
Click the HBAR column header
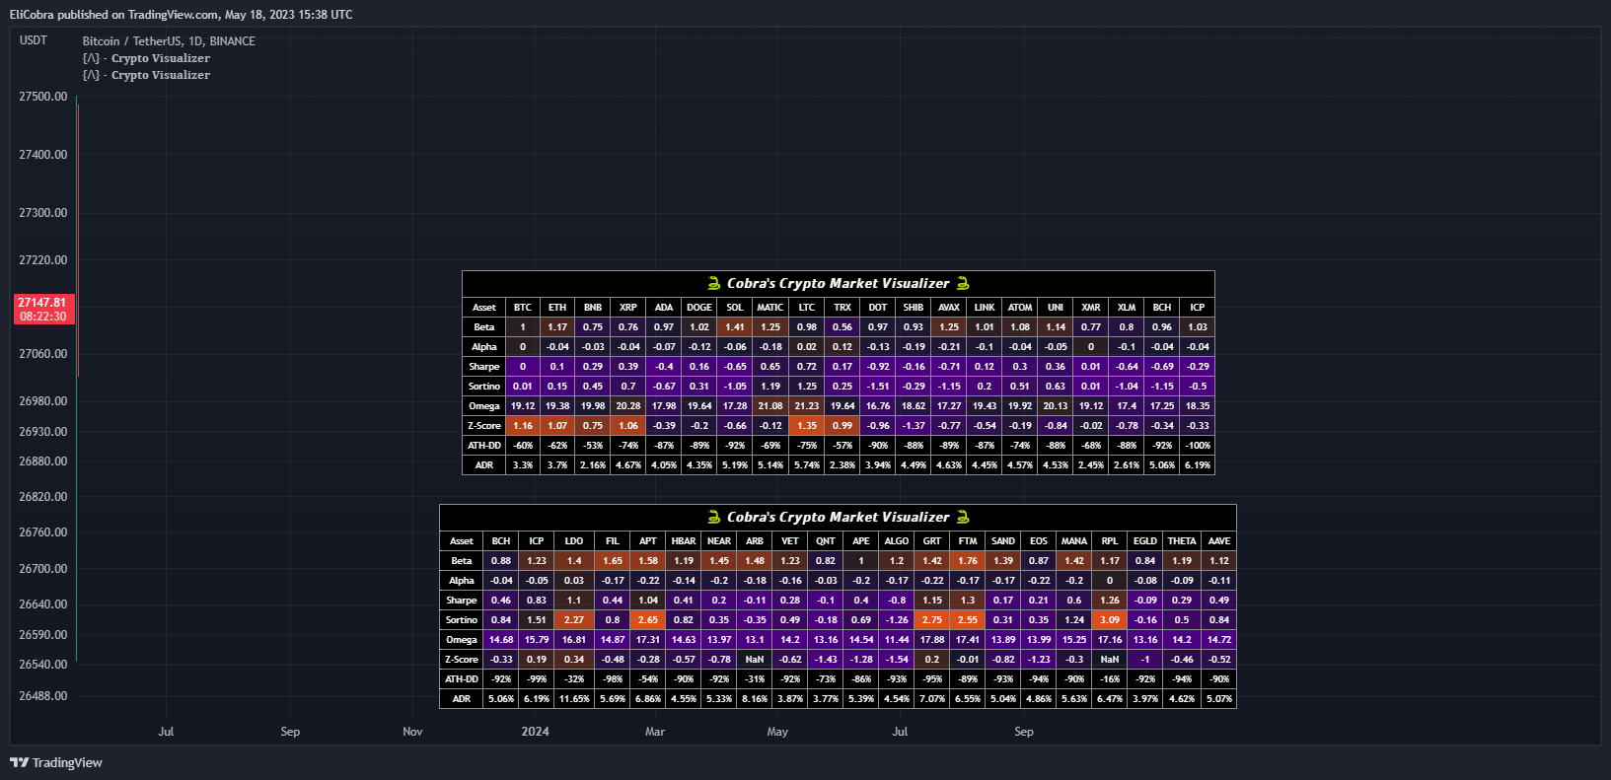point(684,541)
